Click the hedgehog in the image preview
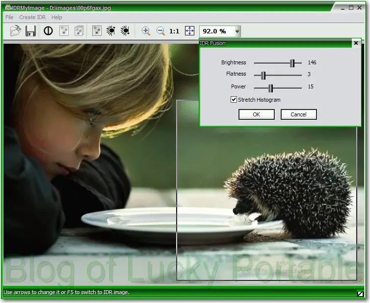 290,193
